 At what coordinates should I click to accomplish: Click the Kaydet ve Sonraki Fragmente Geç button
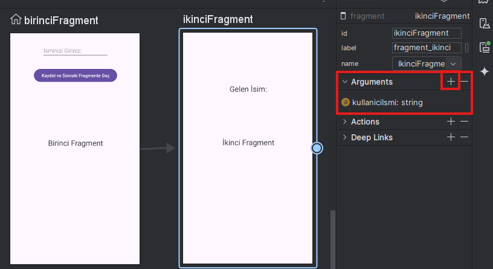tap(76, 76)
